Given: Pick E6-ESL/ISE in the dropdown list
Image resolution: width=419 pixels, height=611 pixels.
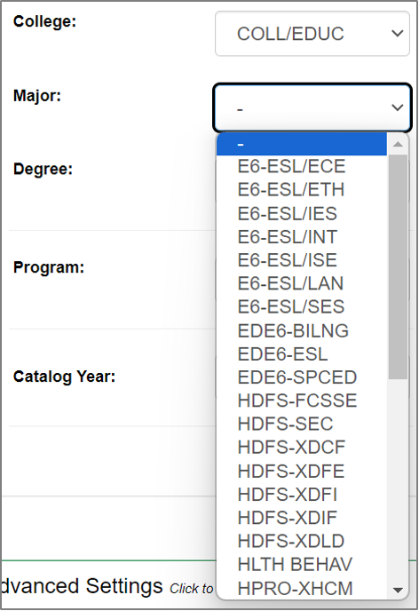Looking at the screenshot, I should point(302,260).
